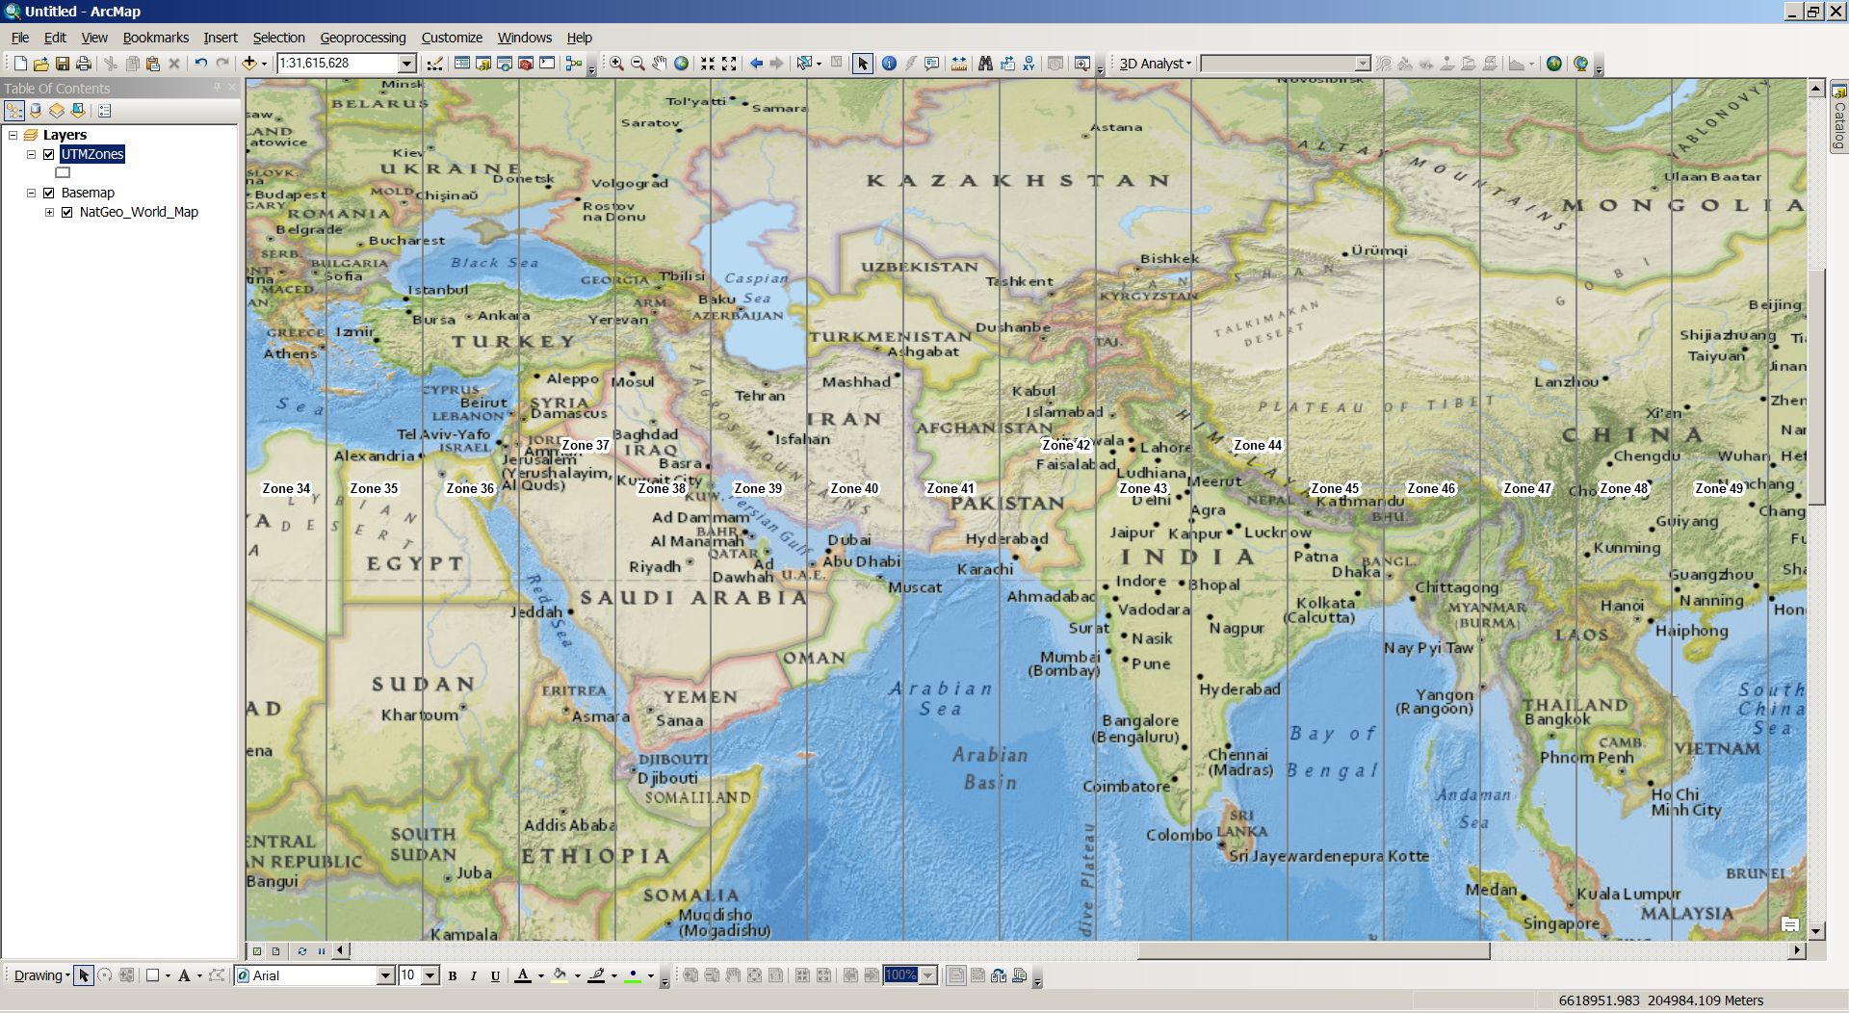Click the Zoom In magnifier tool
Viewport: 1849px width, 1013px height.
(616, 64)
